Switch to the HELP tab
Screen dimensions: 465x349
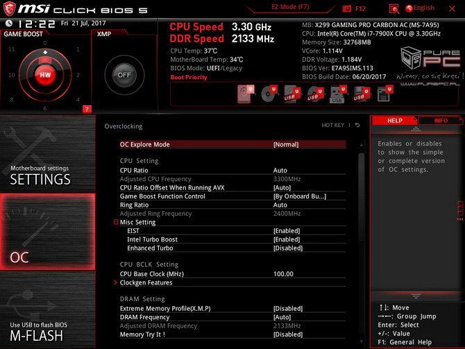point(395,121)
